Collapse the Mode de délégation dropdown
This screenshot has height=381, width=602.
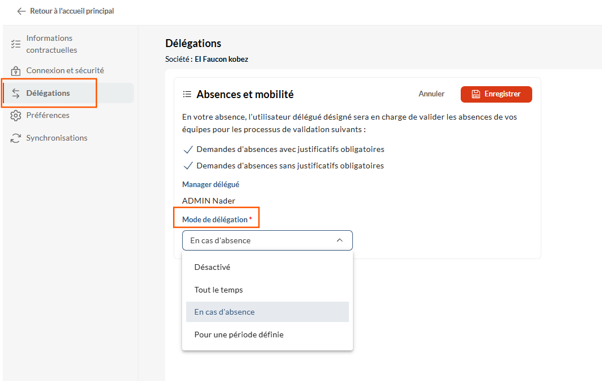(x=267, y=240)
